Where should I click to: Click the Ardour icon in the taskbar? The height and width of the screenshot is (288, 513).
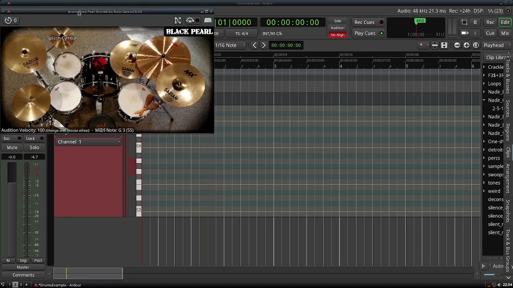pos(36,285)
